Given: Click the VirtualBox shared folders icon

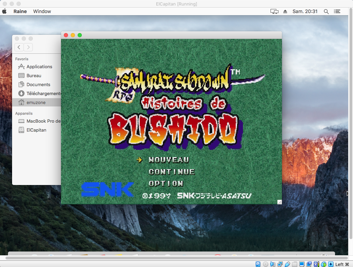Looking at the screenshot, I should (x=294, y=264).
